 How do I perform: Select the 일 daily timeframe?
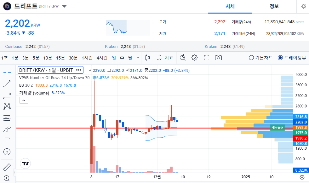pos(114,58)
